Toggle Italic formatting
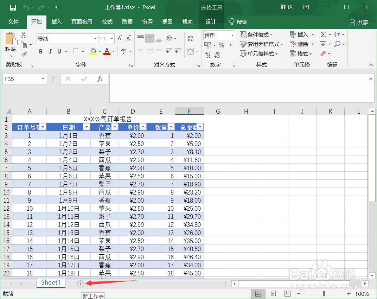Screen dimensions: 377x299 pyautogui.click(x=50, y=51)
